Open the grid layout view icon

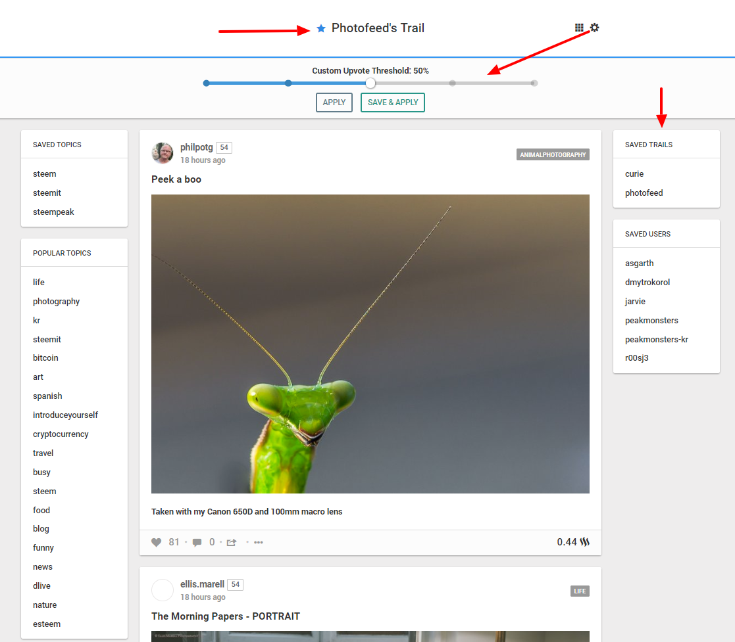579,28
